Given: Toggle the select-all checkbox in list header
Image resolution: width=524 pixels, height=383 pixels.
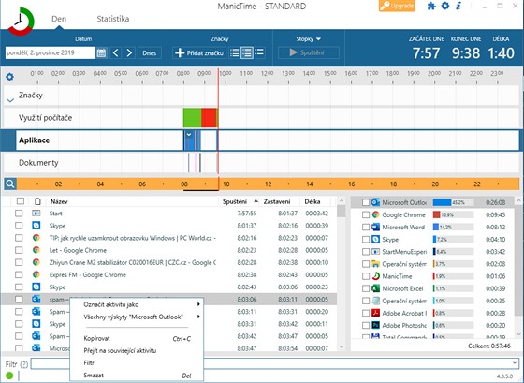Looking at the screenshot, I should (x=21, y=201).
